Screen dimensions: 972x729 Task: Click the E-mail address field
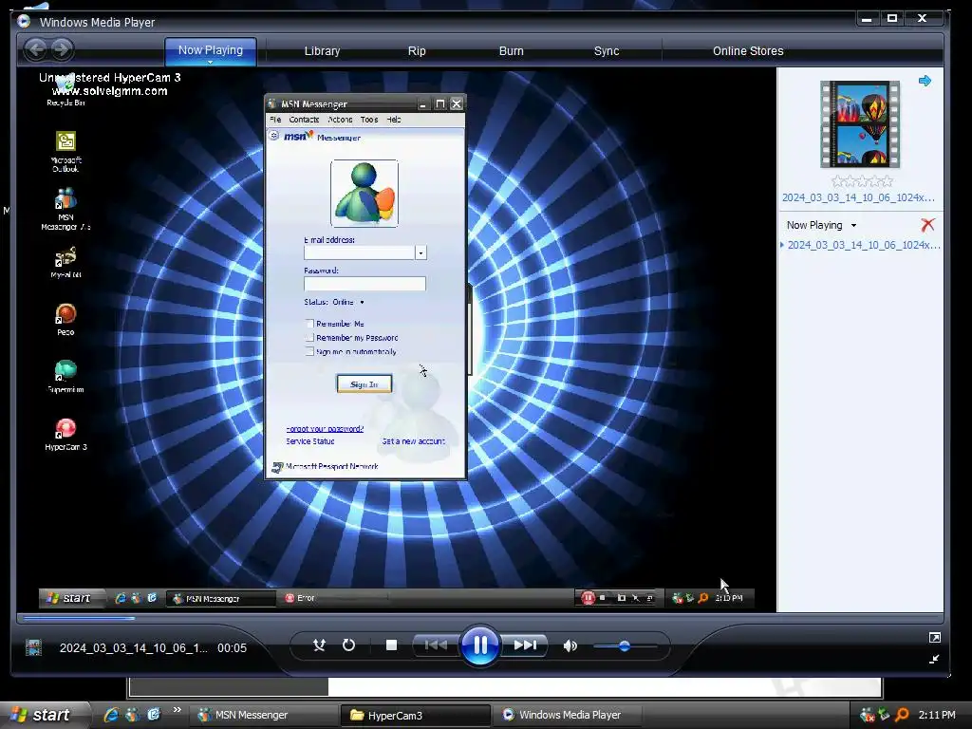click(x=359, y=252)
